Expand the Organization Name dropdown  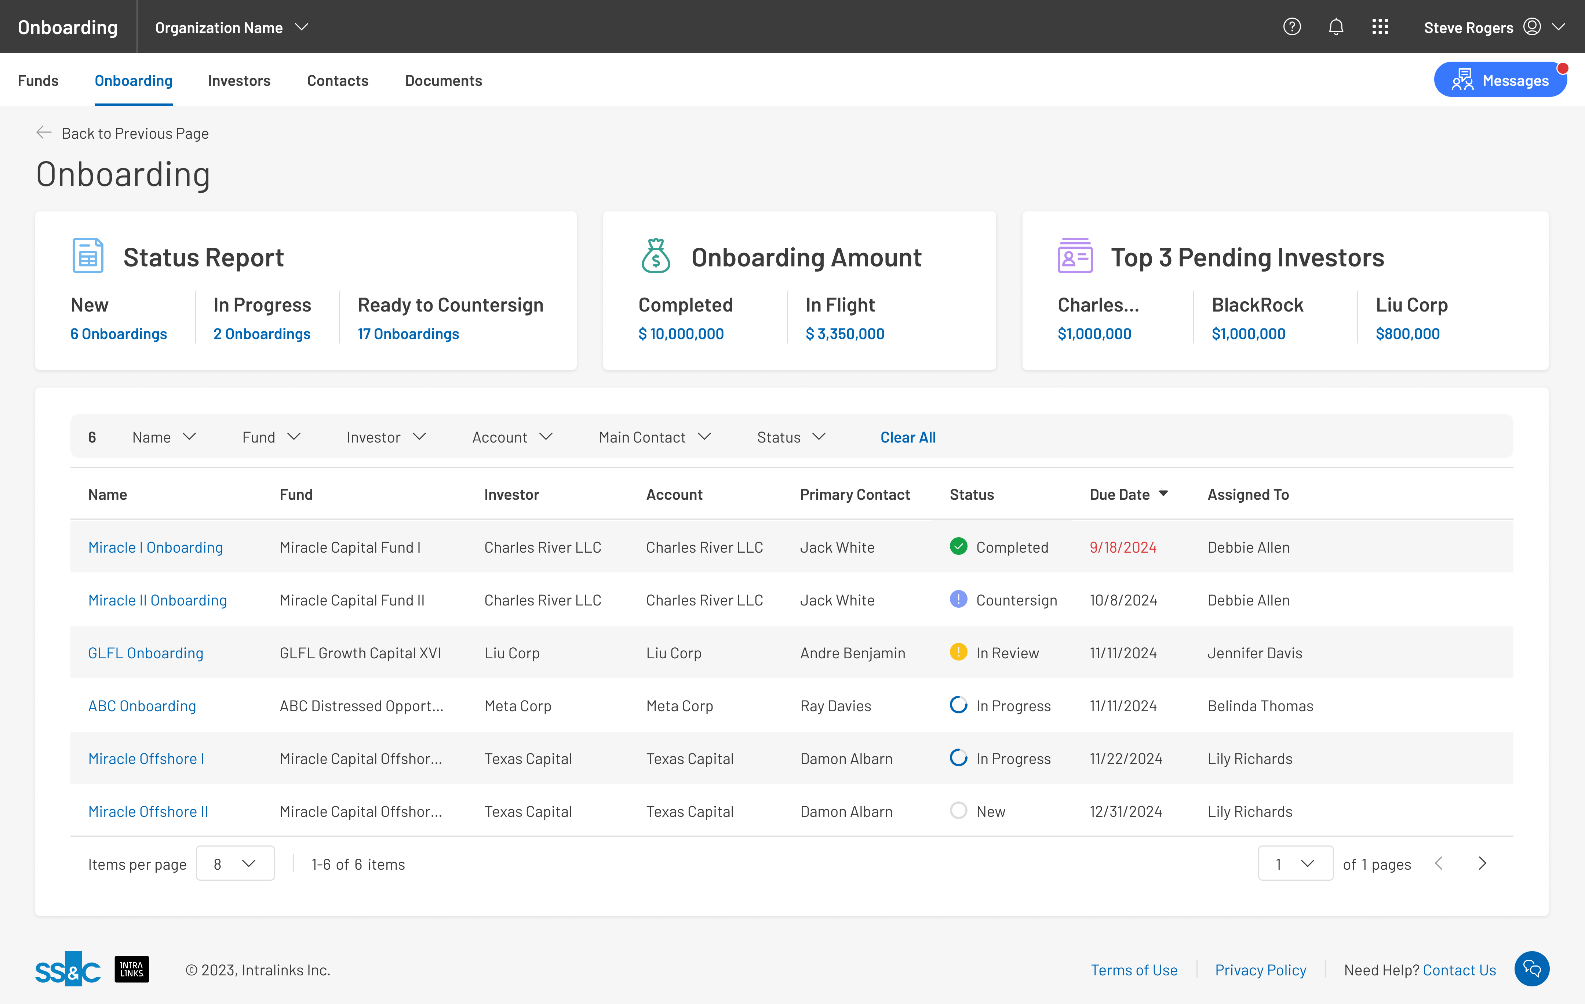(302, 27)
